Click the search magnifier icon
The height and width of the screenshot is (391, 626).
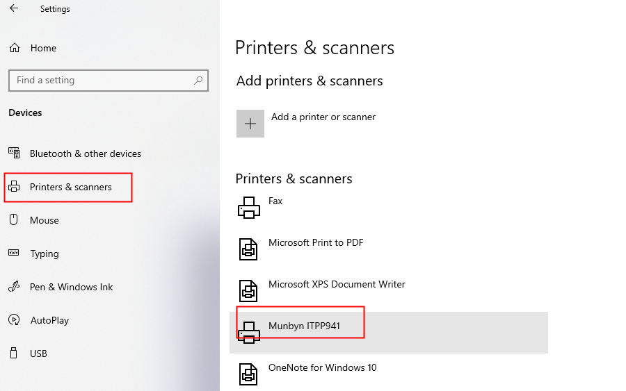pos(198,81)
